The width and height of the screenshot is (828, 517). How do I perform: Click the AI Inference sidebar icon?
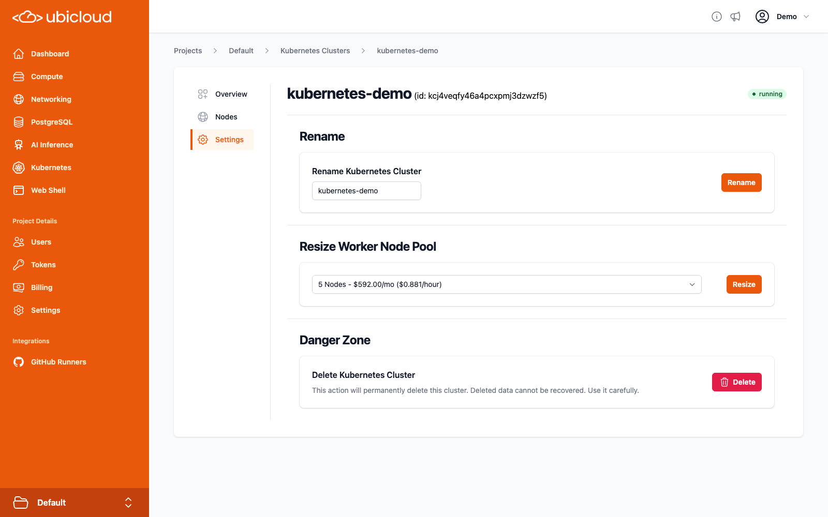[x=18, y=145]
